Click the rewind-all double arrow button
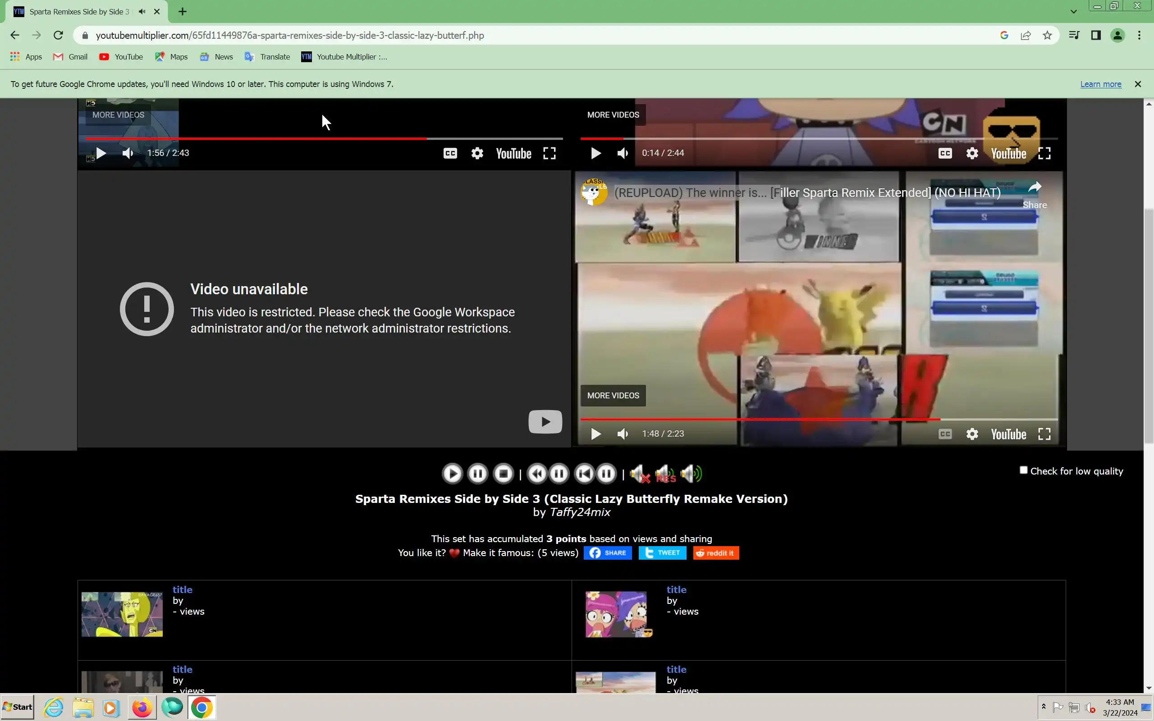Screen dimensions: 1154x721 click(537, 474)
